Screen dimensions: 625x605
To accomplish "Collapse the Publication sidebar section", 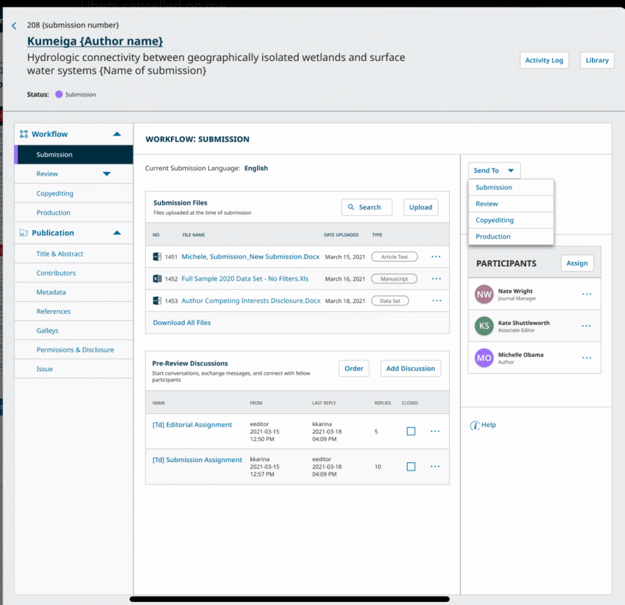I will tap(117, 233).
